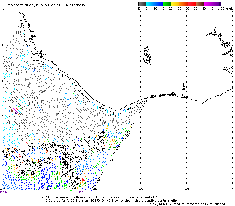235x206 pixels.
Task: Click the latitude label "10" on the left axis
Action: [x=3, y=10]
